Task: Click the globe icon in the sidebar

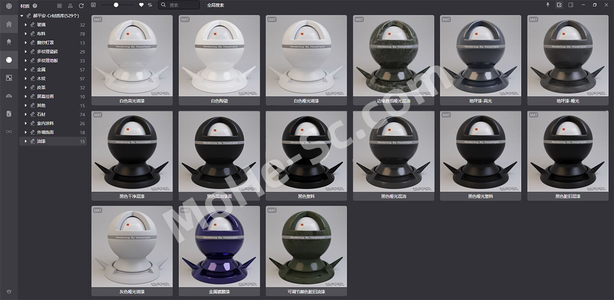Action: coord(9,6)
